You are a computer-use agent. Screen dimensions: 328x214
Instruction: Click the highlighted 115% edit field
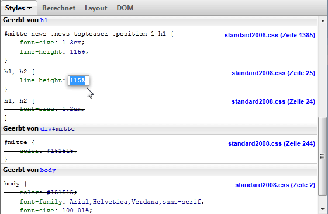click(79, 80)
